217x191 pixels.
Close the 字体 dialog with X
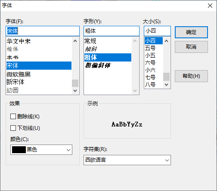(210, 6)
